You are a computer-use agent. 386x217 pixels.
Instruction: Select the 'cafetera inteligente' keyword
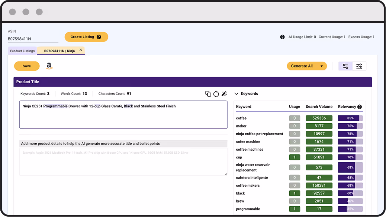[252, 177]
